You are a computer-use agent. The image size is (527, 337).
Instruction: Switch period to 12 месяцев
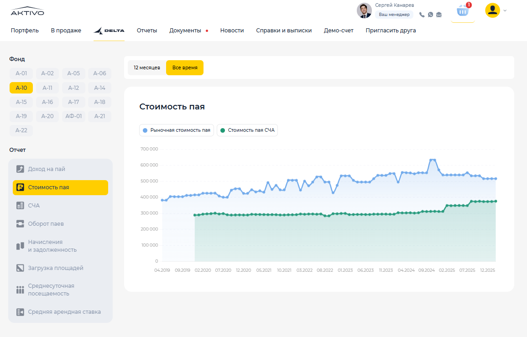(x=147, y=67)
